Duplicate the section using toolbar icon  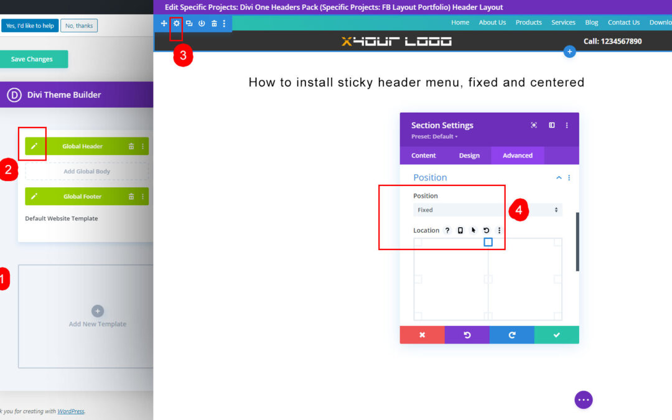click(189, 23)
